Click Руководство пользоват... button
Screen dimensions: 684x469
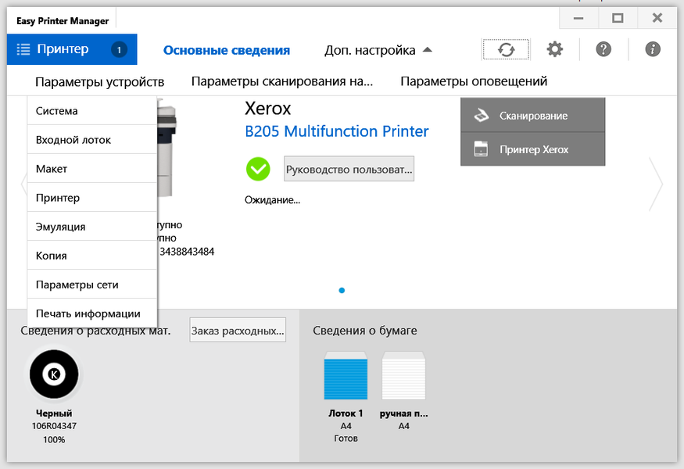(x=349, y=169)
